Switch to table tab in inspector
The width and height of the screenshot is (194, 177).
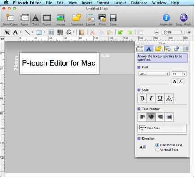(x=185, y=49)
